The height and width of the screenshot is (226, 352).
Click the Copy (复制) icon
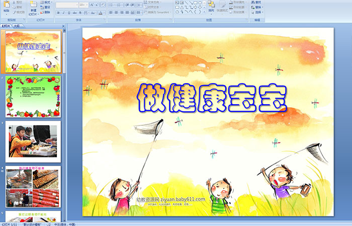pyautogui.click(x=14, y=7)
